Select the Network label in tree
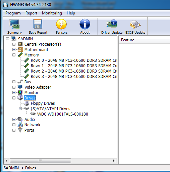The width and height of the screenshot is (170, 172). pos(32,125)
